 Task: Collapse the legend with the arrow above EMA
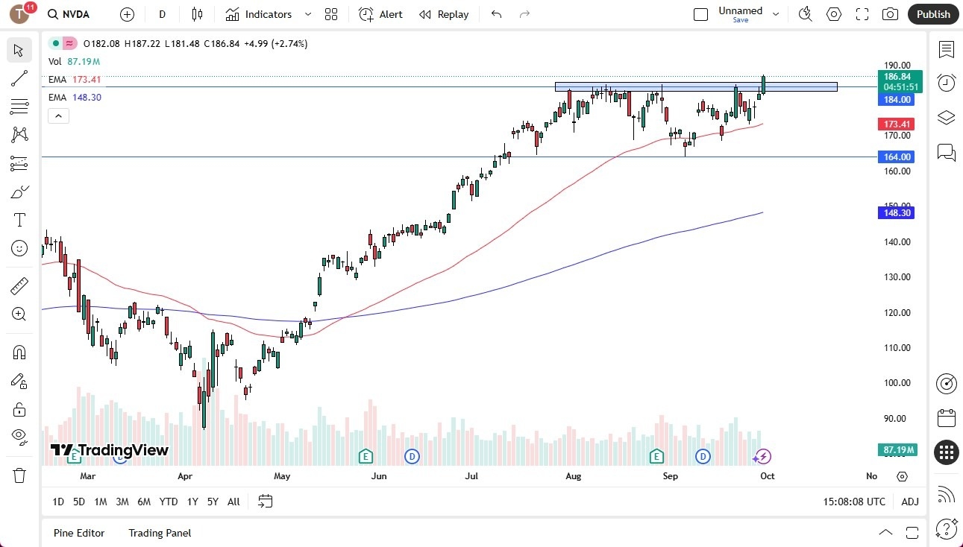(x=58, y=116)
